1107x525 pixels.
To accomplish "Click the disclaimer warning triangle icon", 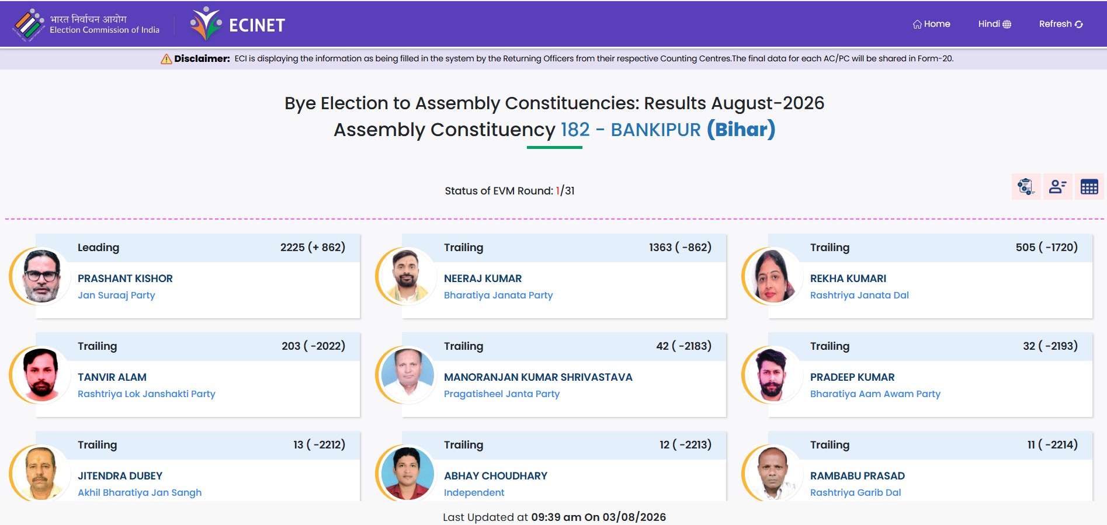I will coord(166,58).
